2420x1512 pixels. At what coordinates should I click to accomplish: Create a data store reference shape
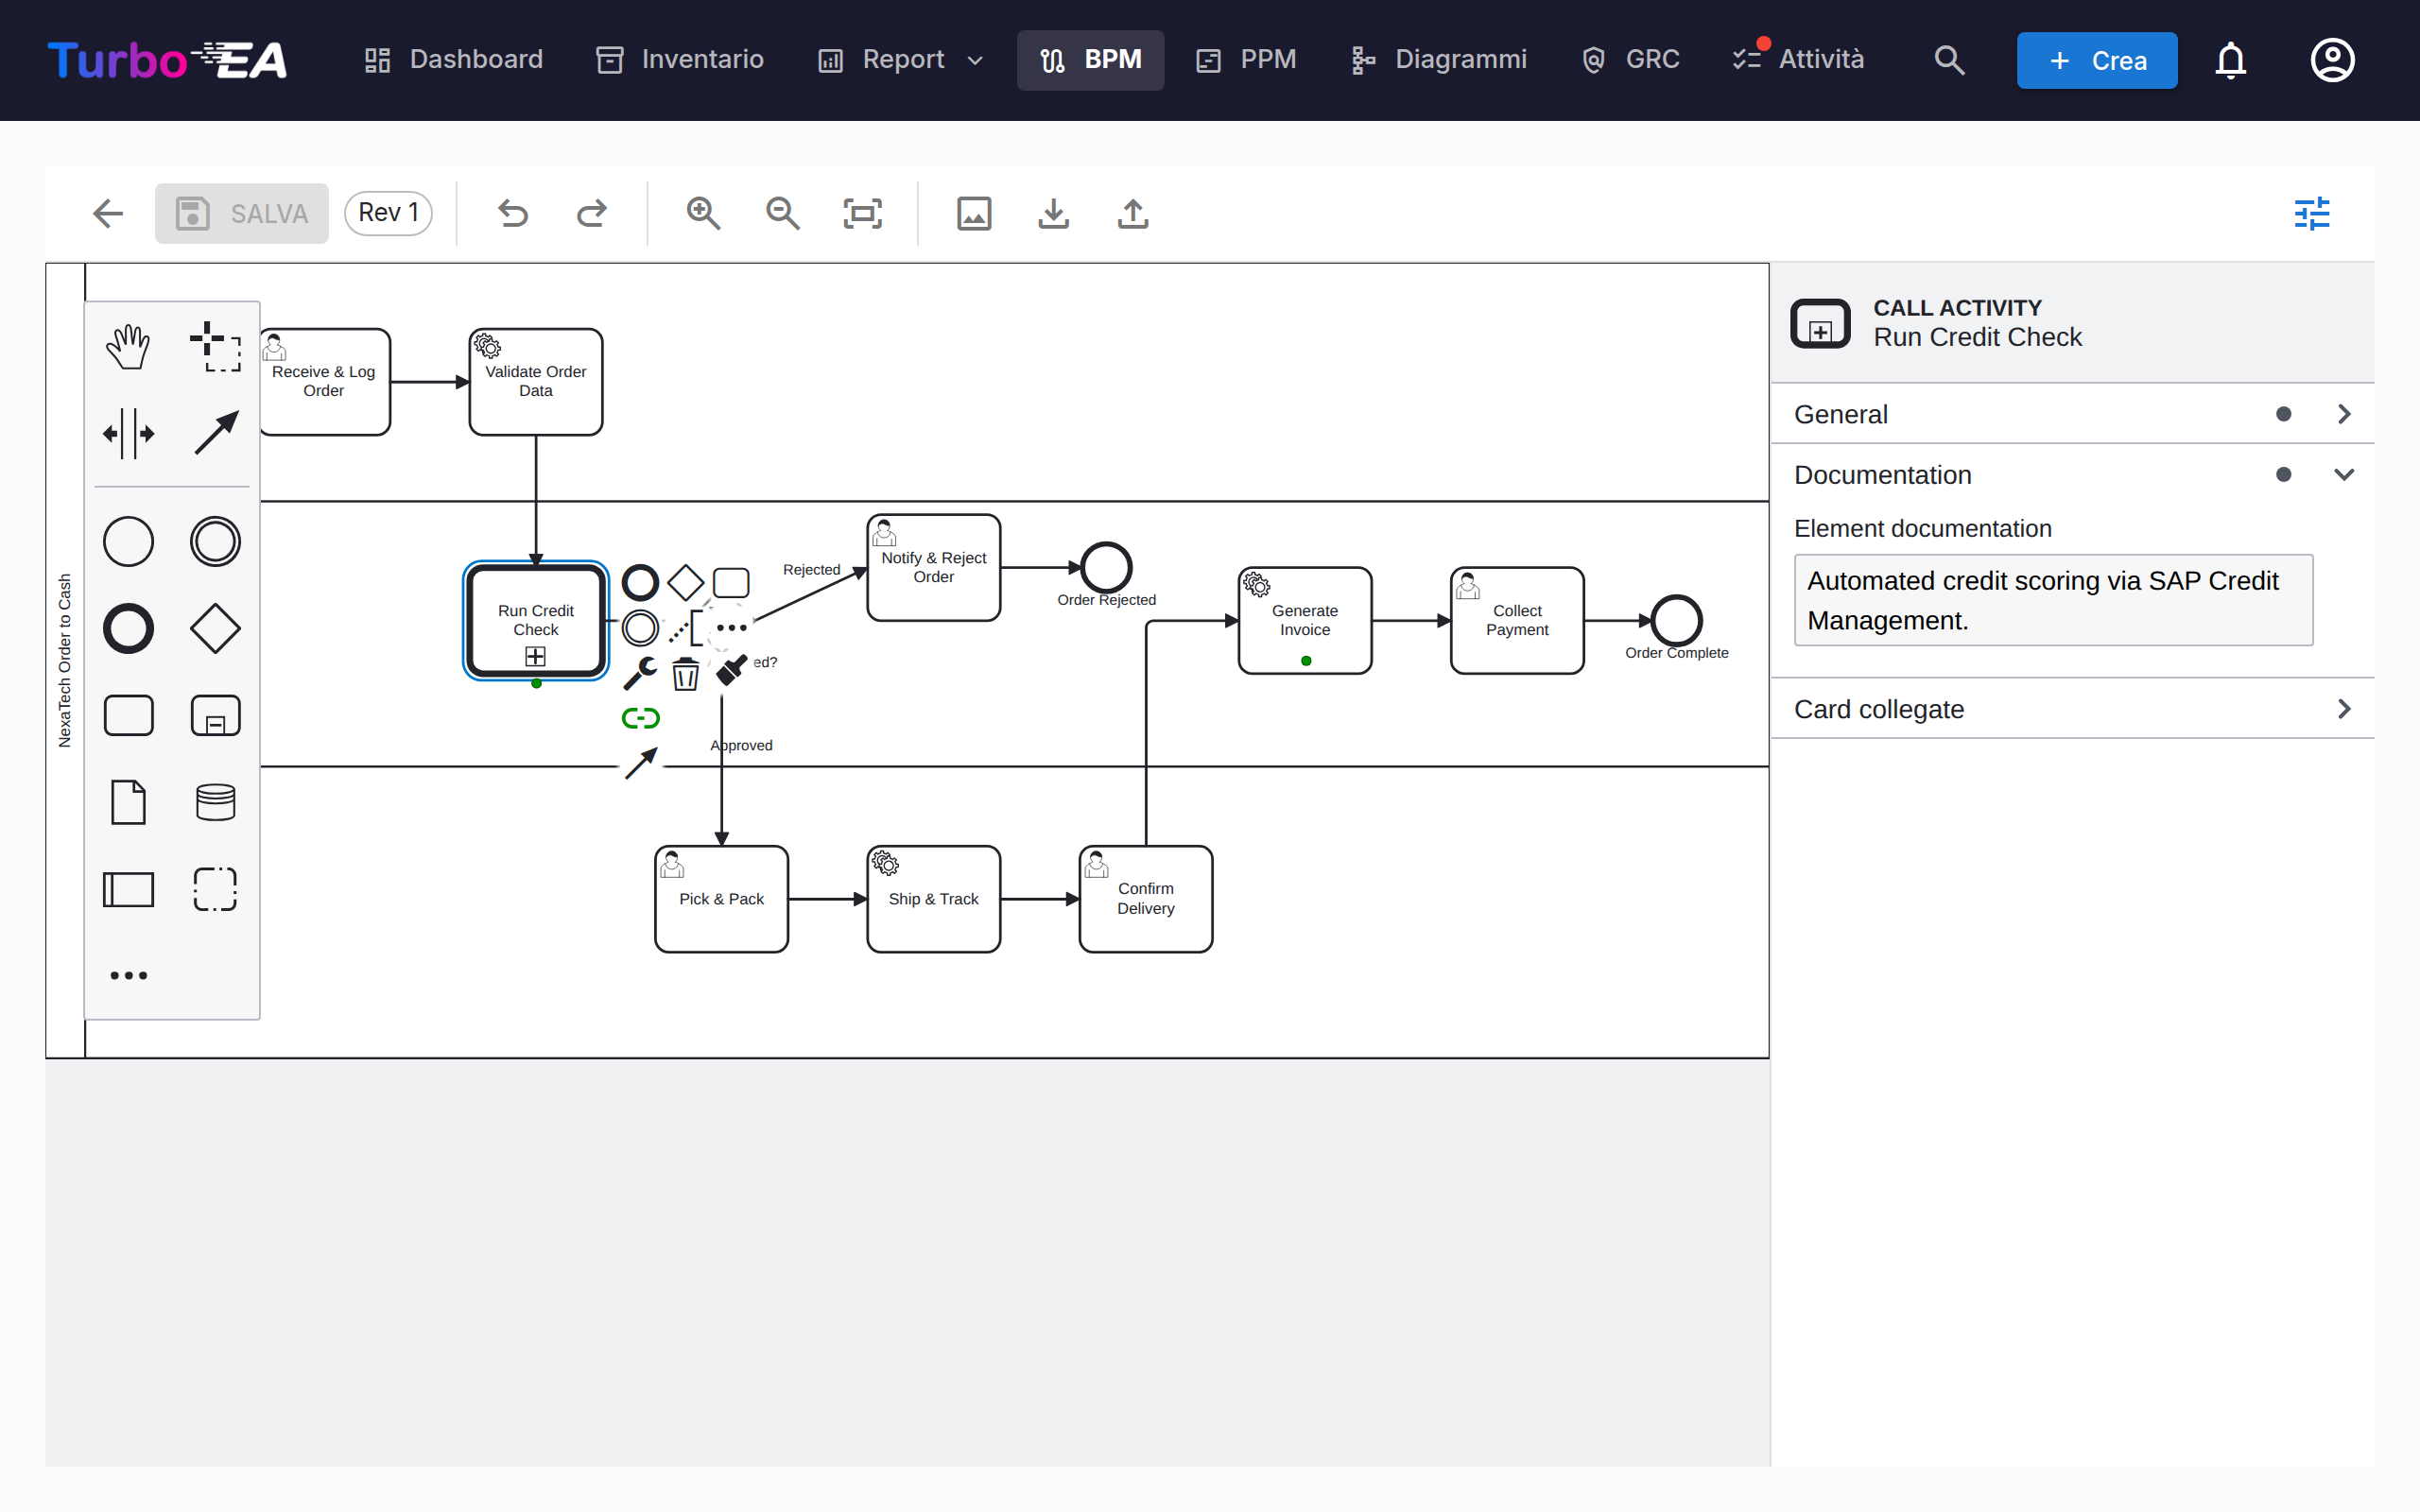pyautogui.click(x=215, y=802)
